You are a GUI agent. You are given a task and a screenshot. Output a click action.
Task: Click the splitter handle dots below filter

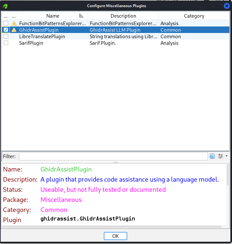click(x=116, y=162)
